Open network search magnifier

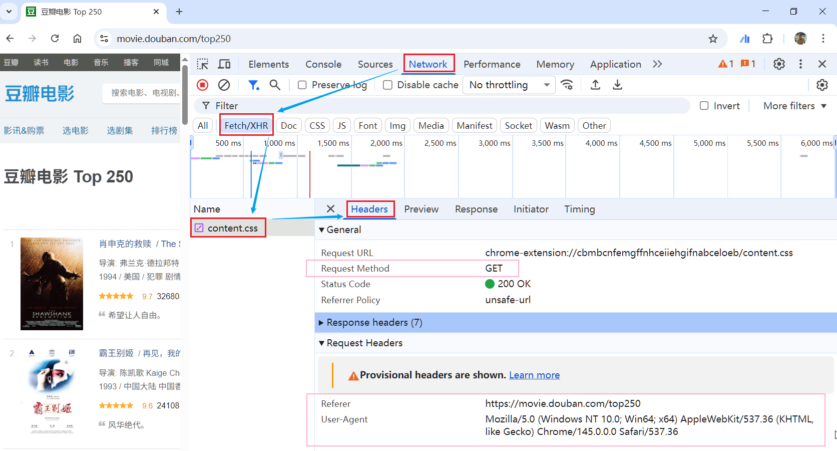click(x=275, y=85)
